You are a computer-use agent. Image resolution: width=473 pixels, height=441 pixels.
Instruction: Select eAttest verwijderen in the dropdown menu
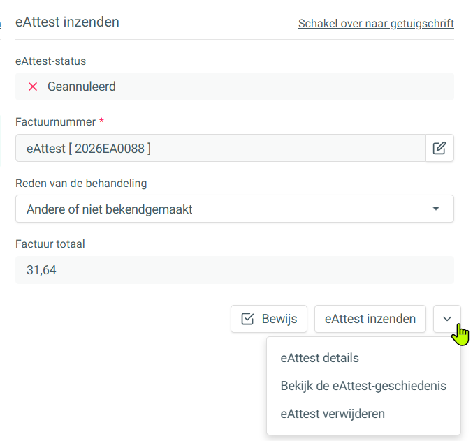(x=333, y=414)
